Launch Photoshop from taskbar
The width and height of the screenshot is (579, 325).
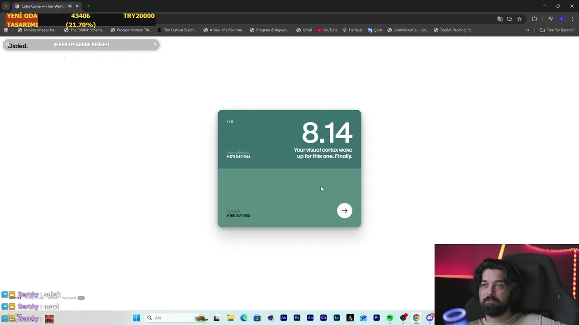point(297,318)
